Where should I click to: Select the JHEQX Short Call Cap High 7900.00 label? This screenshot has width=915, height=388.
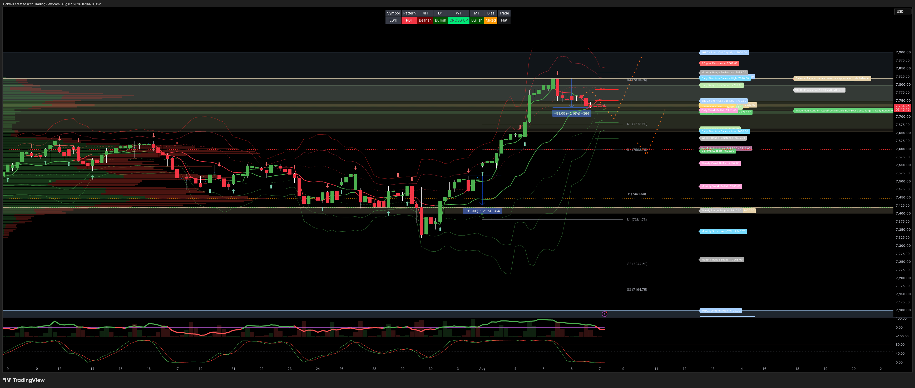tap(724, 53)
